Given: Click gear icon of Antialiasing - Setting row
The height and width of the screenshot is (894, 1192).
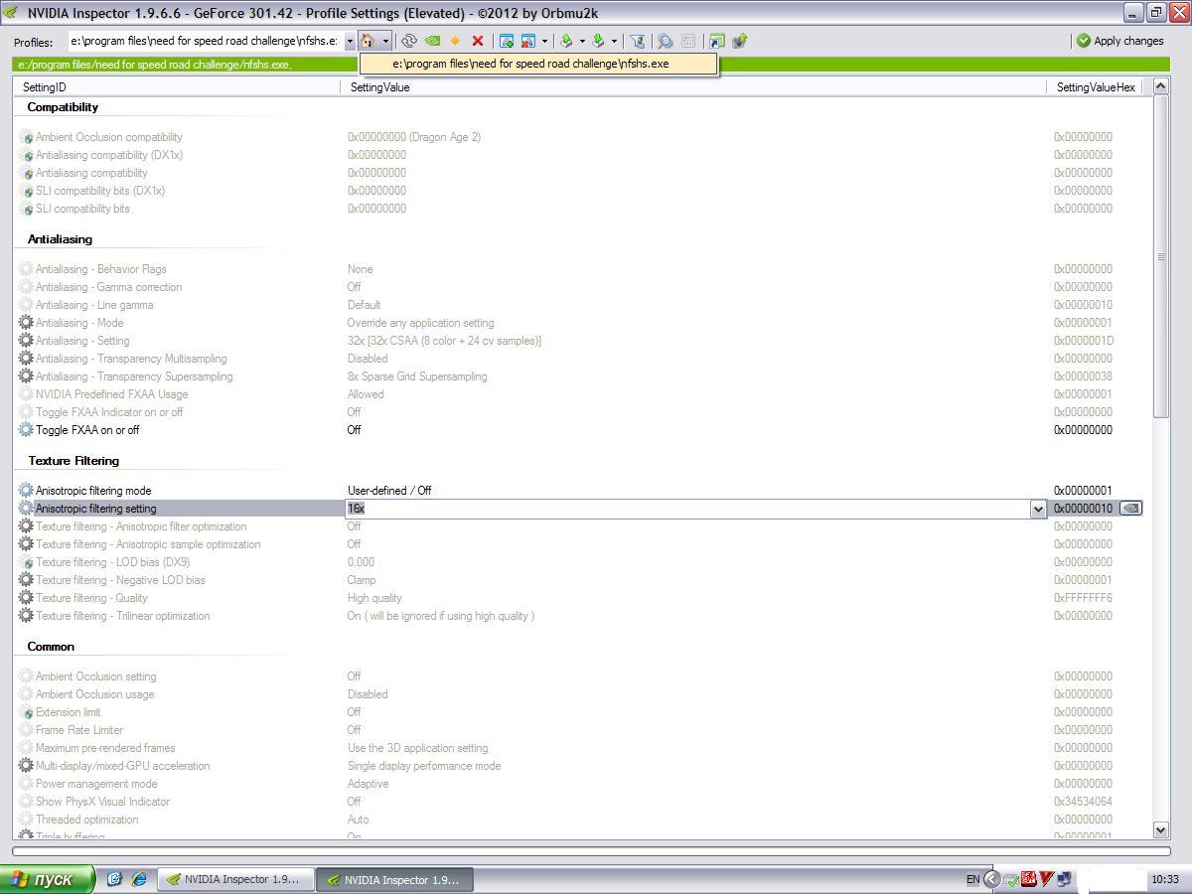Looking at the screenshot, I should point(26,341).
